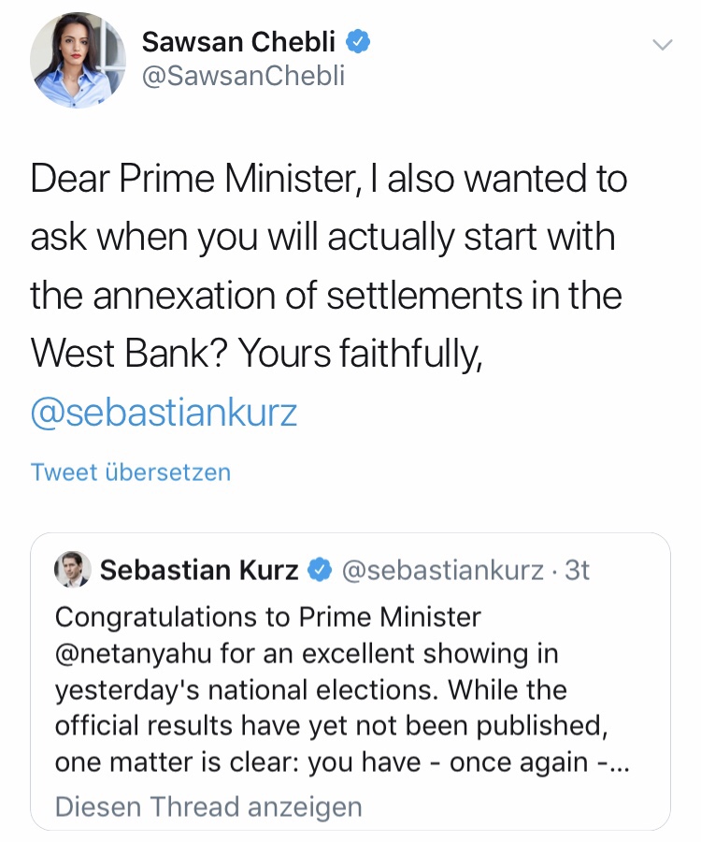Open the tweet options chevron menu
The height and width of the screenshot is (842, 701).
click(x=662, y=44)
